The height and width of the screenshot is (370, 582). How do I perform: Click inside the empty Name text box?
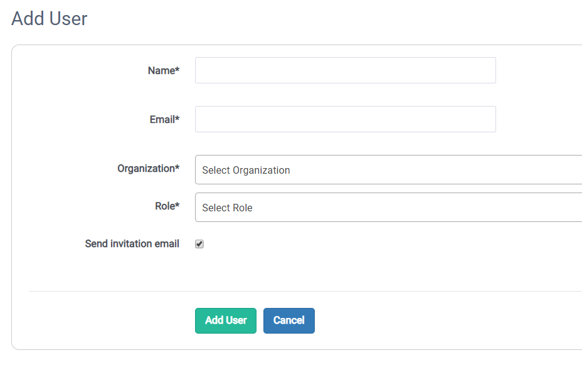click(345, 70)
